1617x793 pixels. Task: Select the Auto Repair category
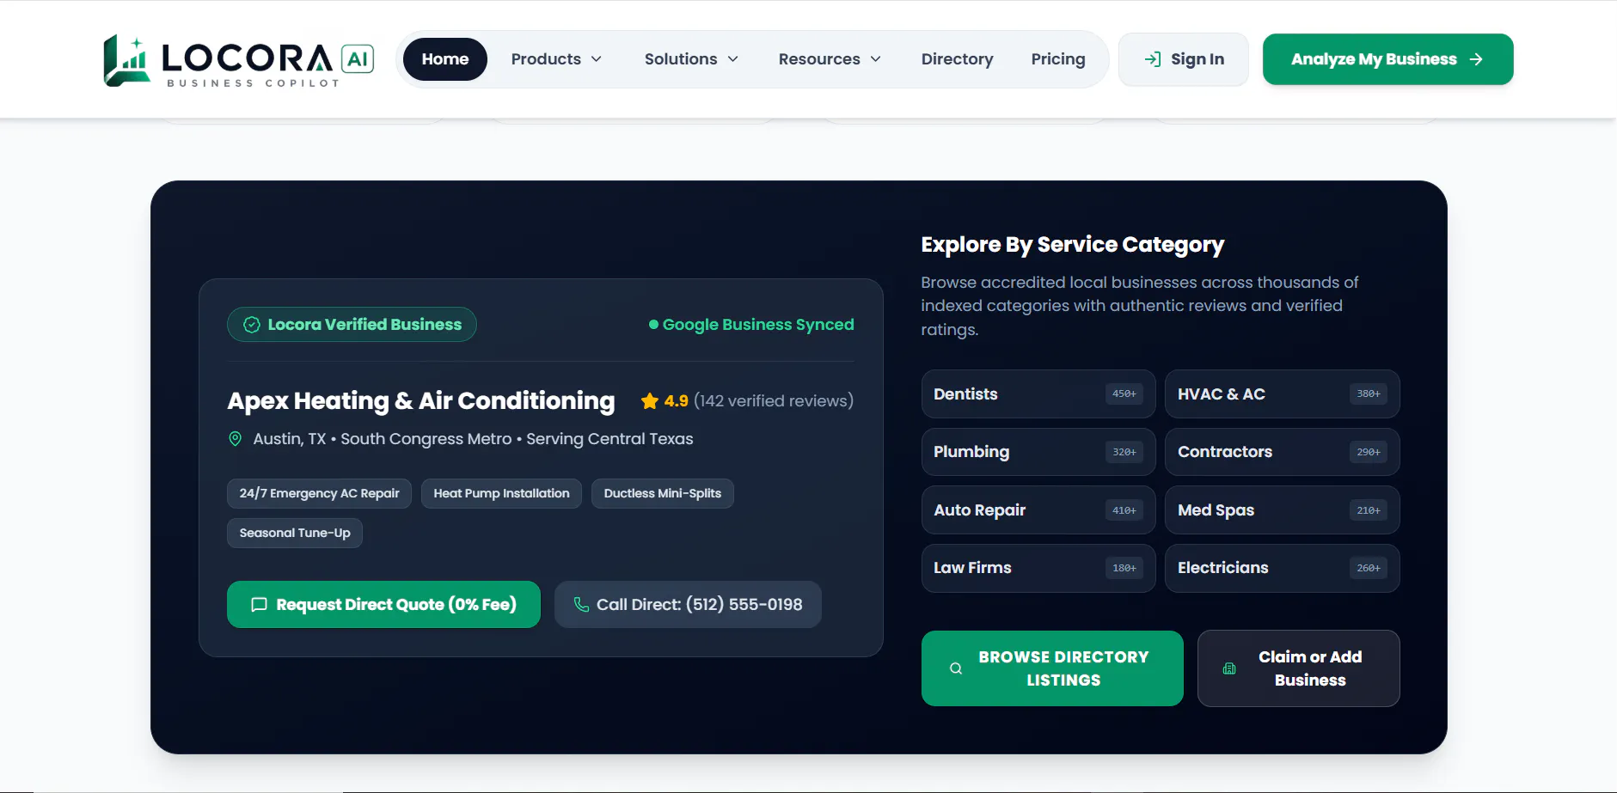pos(1038,510)
